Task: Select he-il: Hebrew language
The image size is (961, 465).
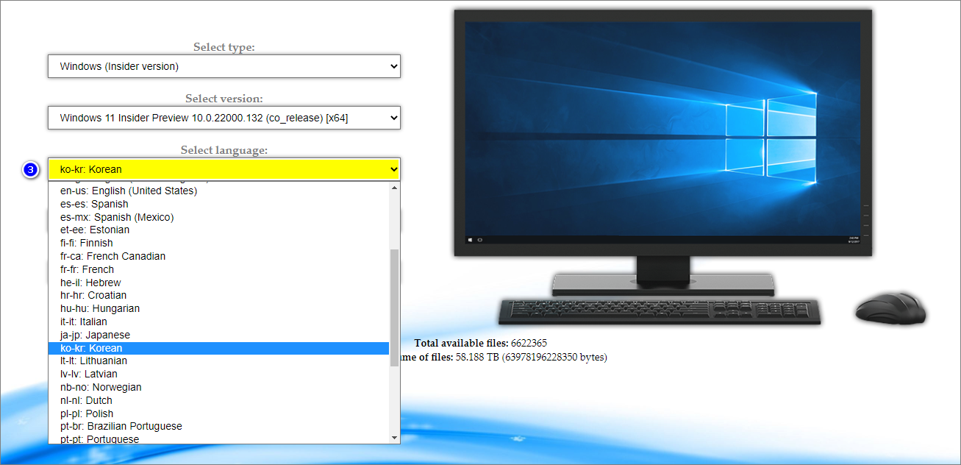Action: [x=218, y=283]
